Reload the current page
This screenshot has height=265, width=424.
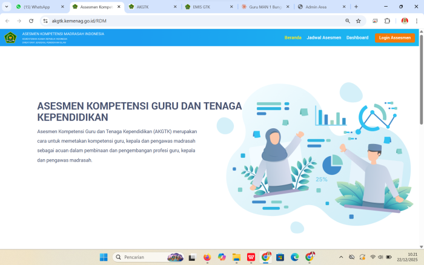click(x=31, y=21)
